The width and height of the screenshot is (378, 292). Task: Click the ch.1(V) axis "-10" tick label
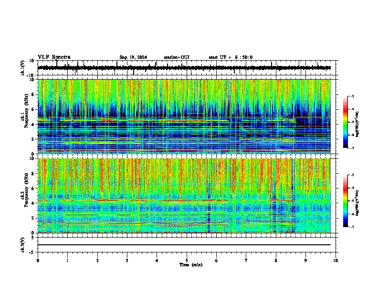click(x=31, y=75)
